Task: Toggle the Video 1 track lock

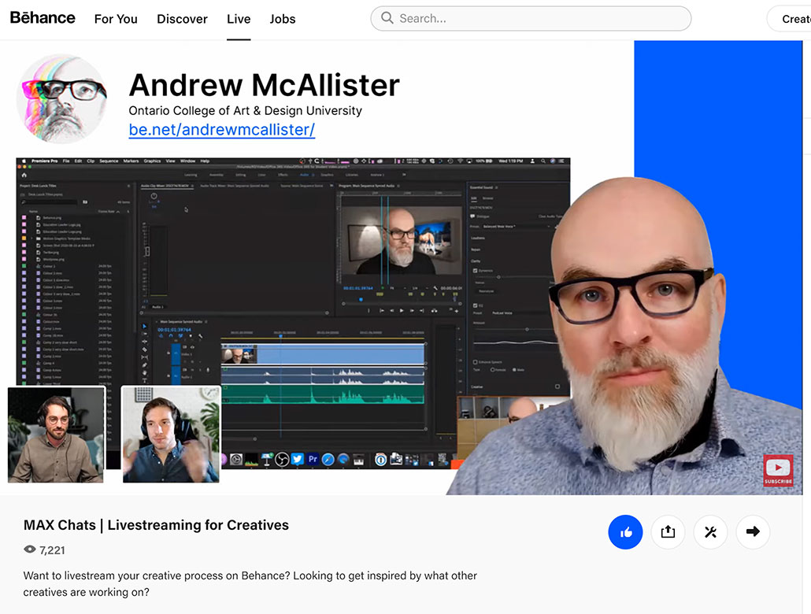Action: (168, 353)
